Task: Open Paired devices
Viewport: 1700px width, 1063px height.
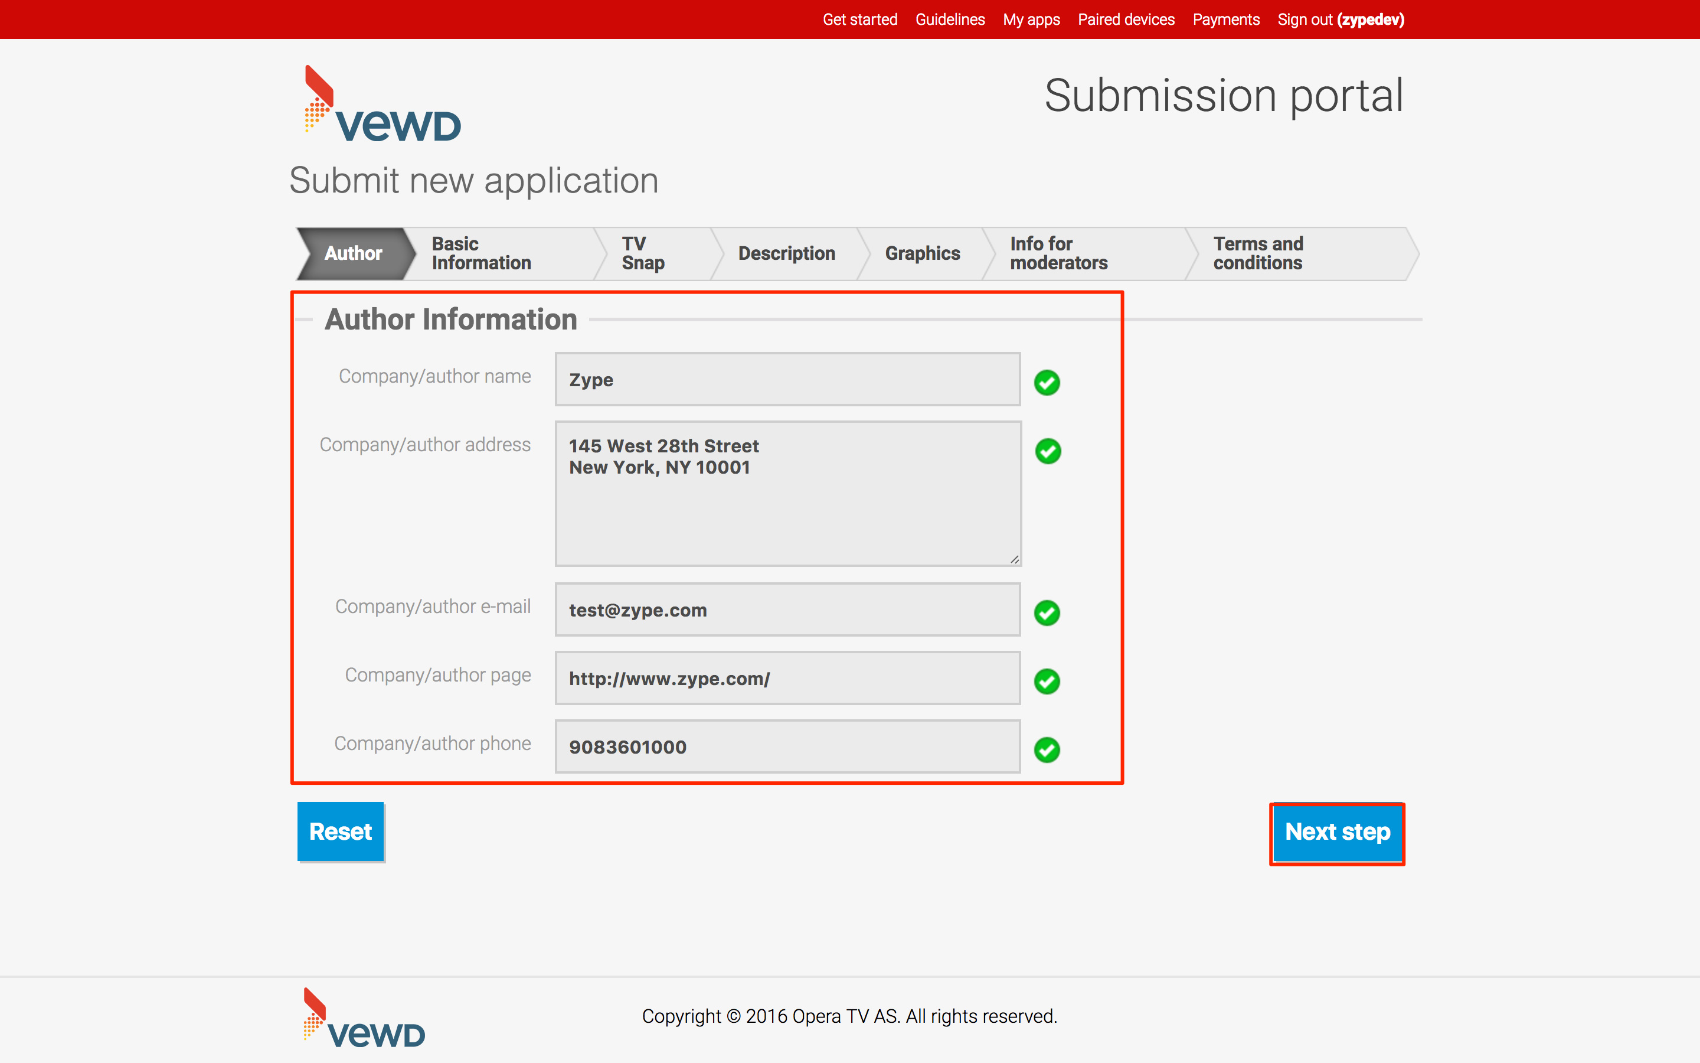Action: [1126, 19]
